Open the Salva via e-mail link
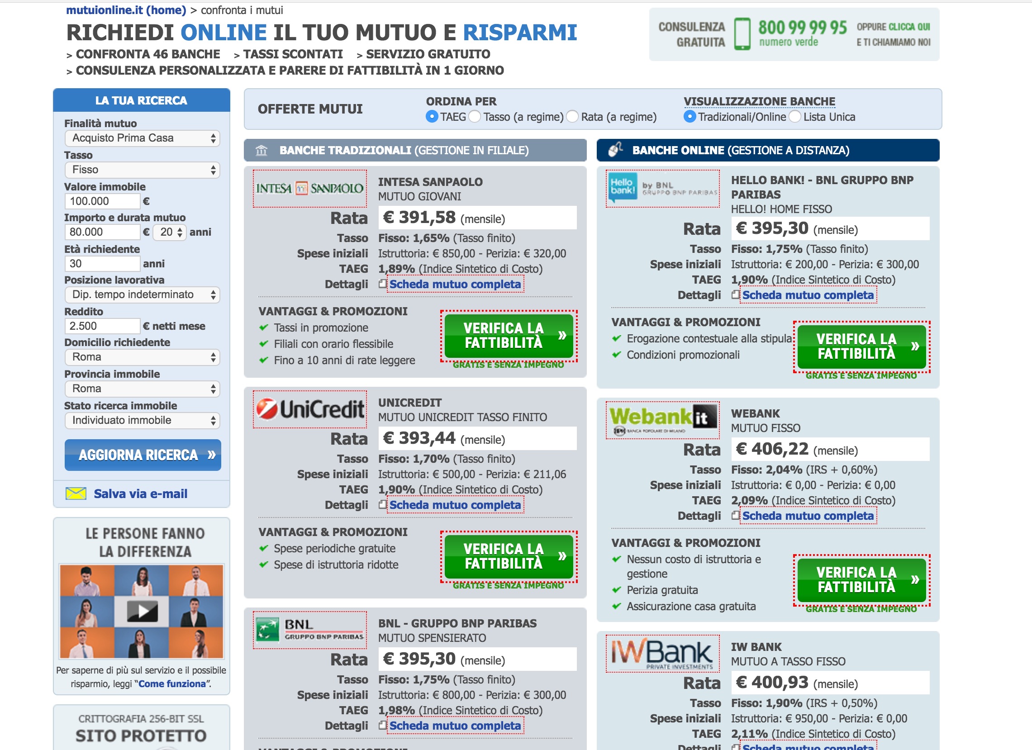The height and width of the screenshot is (750, 1032). [141, 494]
